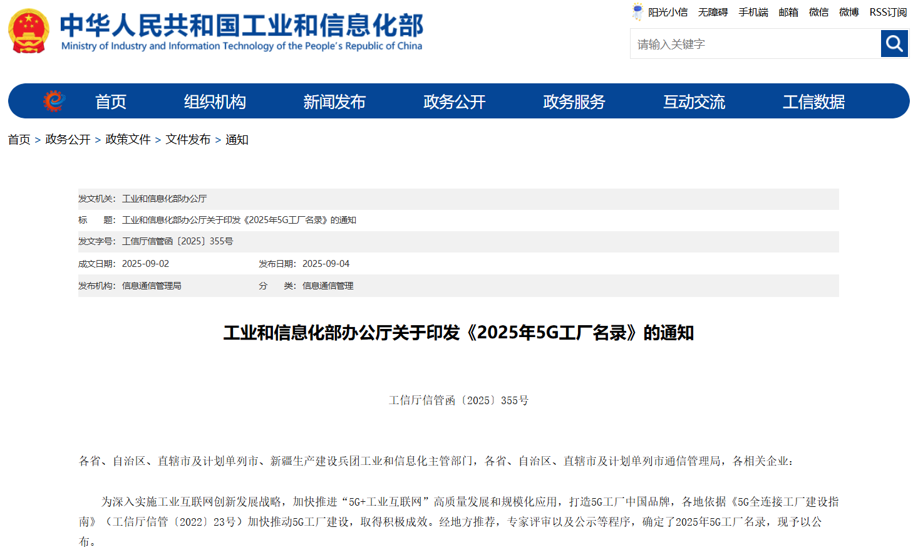Open the 微信 WeChat link
Screen dimensions: 913x547
(x=818, y=11)
